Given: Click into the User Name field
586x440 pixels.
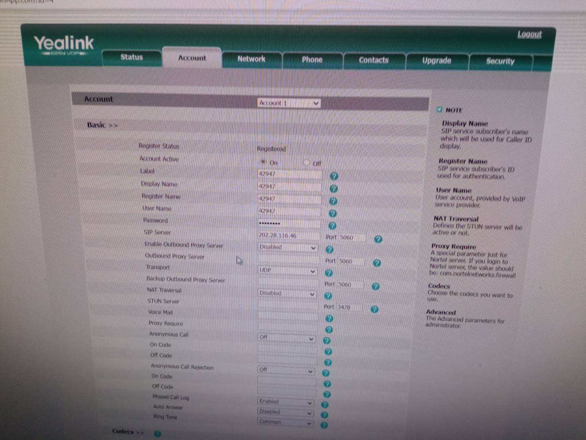Looking at the screenshot, I should click(289, 211).
